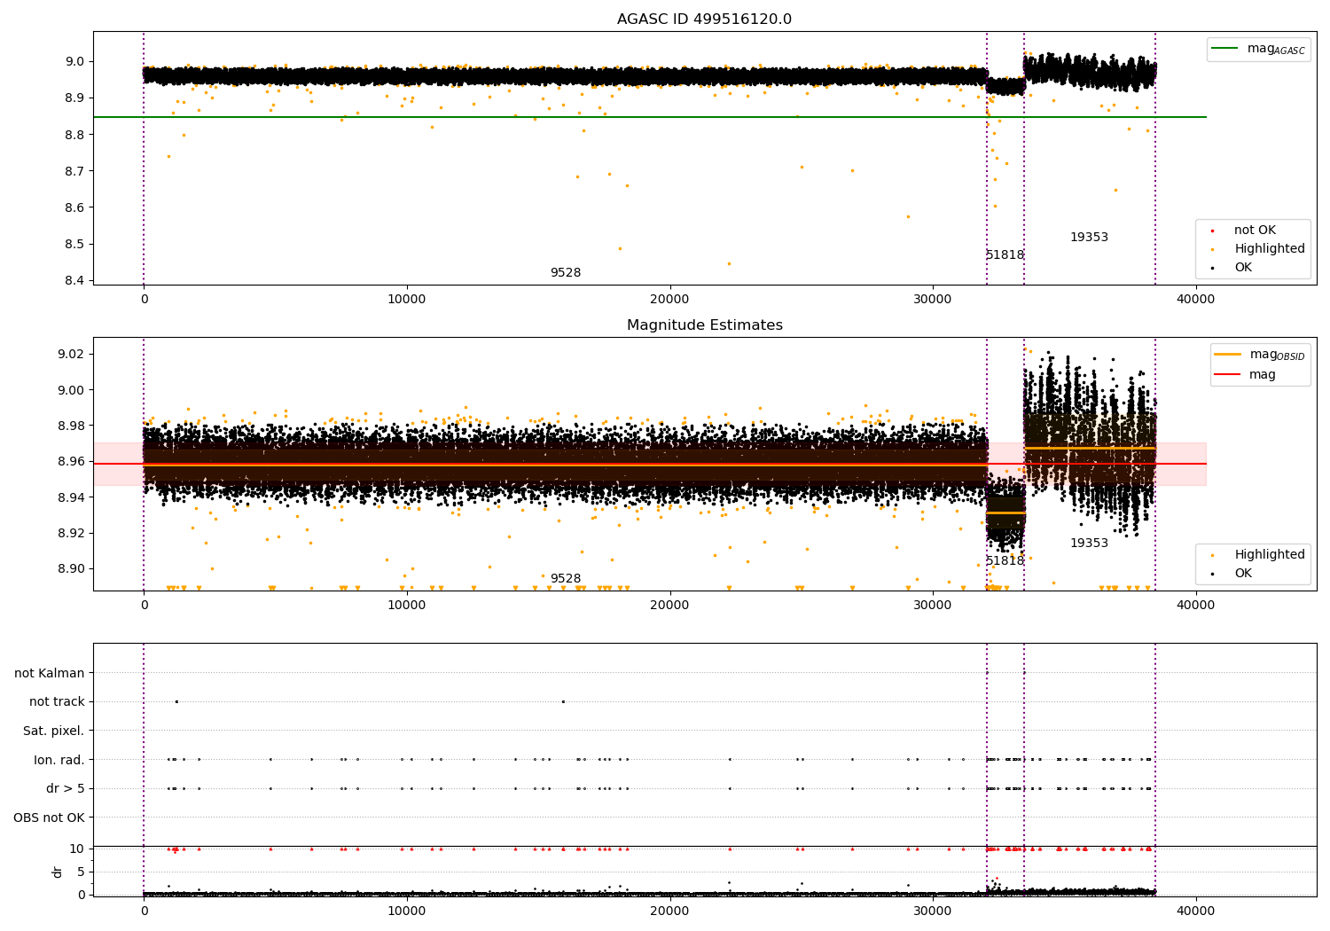Viewport: 1330px width, 931px height.
Task: Click y-axis tick "9.00" on Magnitude Estimates
Action: coord(73,390)
